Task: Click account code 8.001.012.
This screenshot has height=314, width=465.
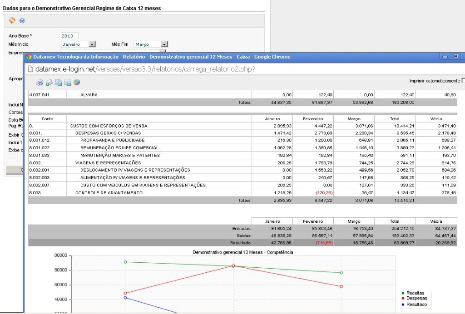Action: click(x=40, y=140)
